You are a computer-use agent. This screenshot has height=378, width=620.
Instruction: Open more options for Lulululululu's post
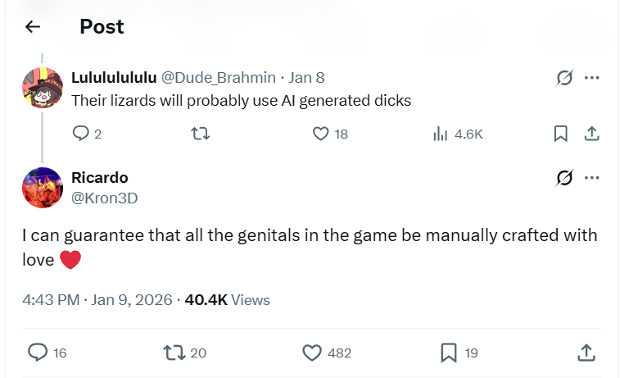coord(592,78)
